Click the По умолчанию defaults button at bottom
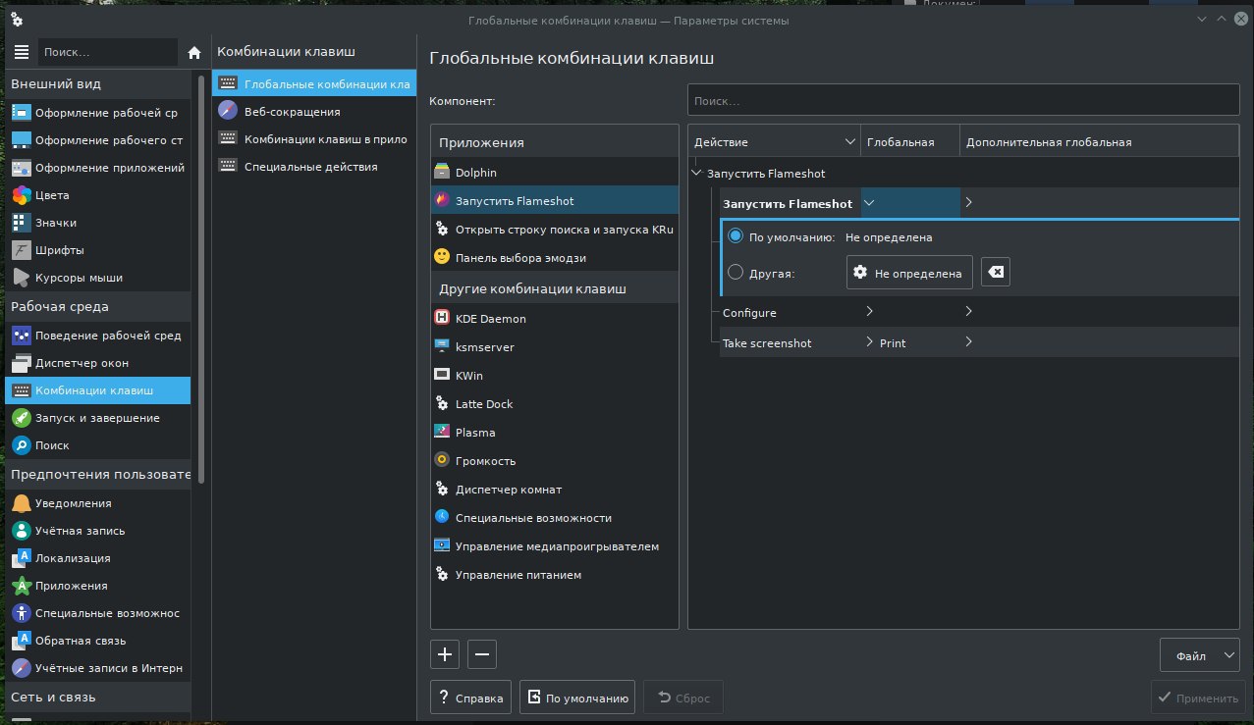 click(x=577, y=698)
